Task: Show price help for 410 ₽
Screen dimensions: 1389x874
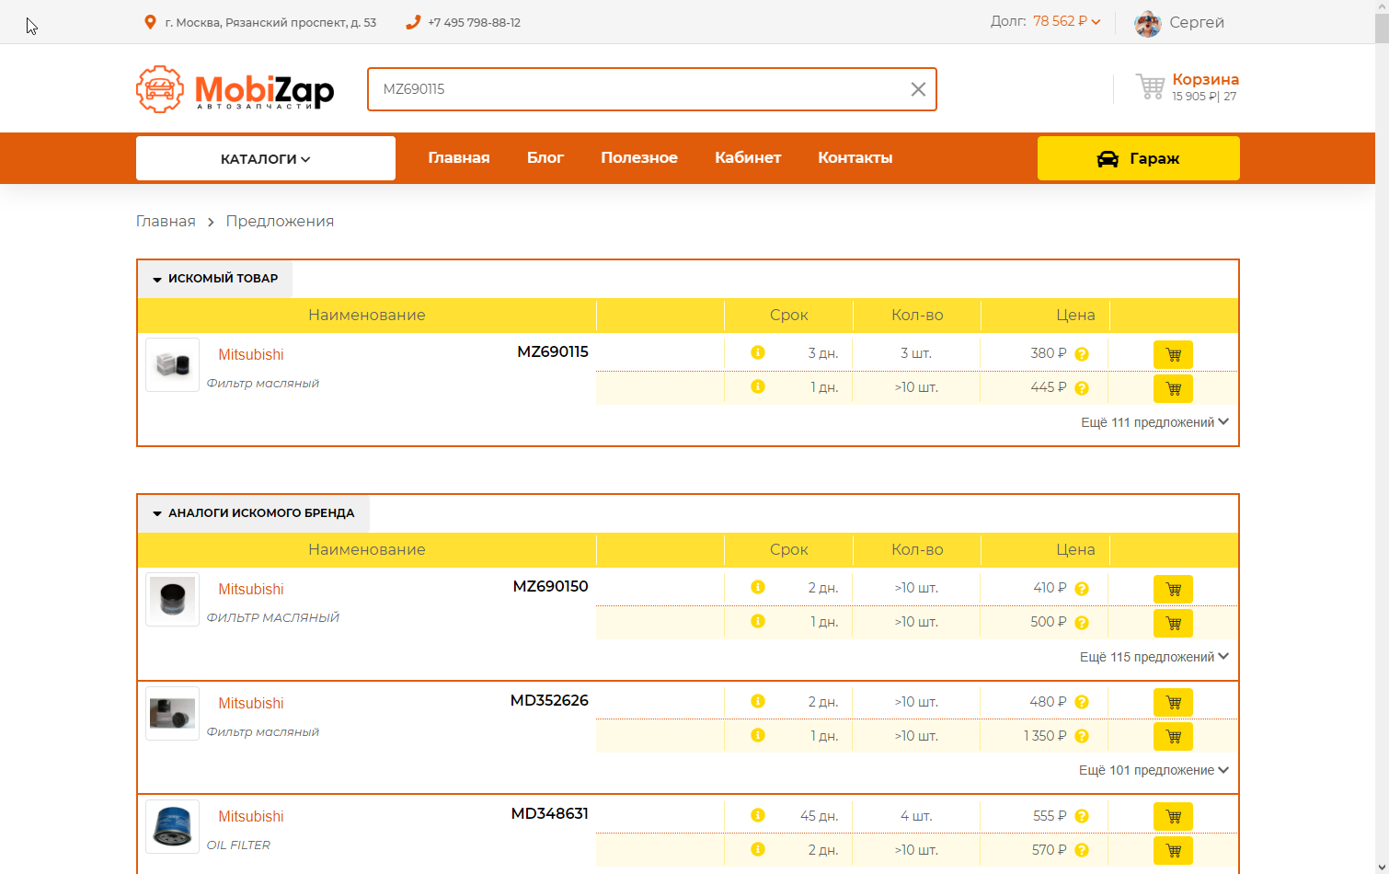Action: [1082, 589]
